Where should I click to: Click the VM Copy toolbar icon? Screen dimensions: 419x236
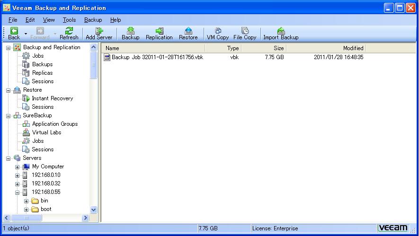click(218, 34)
